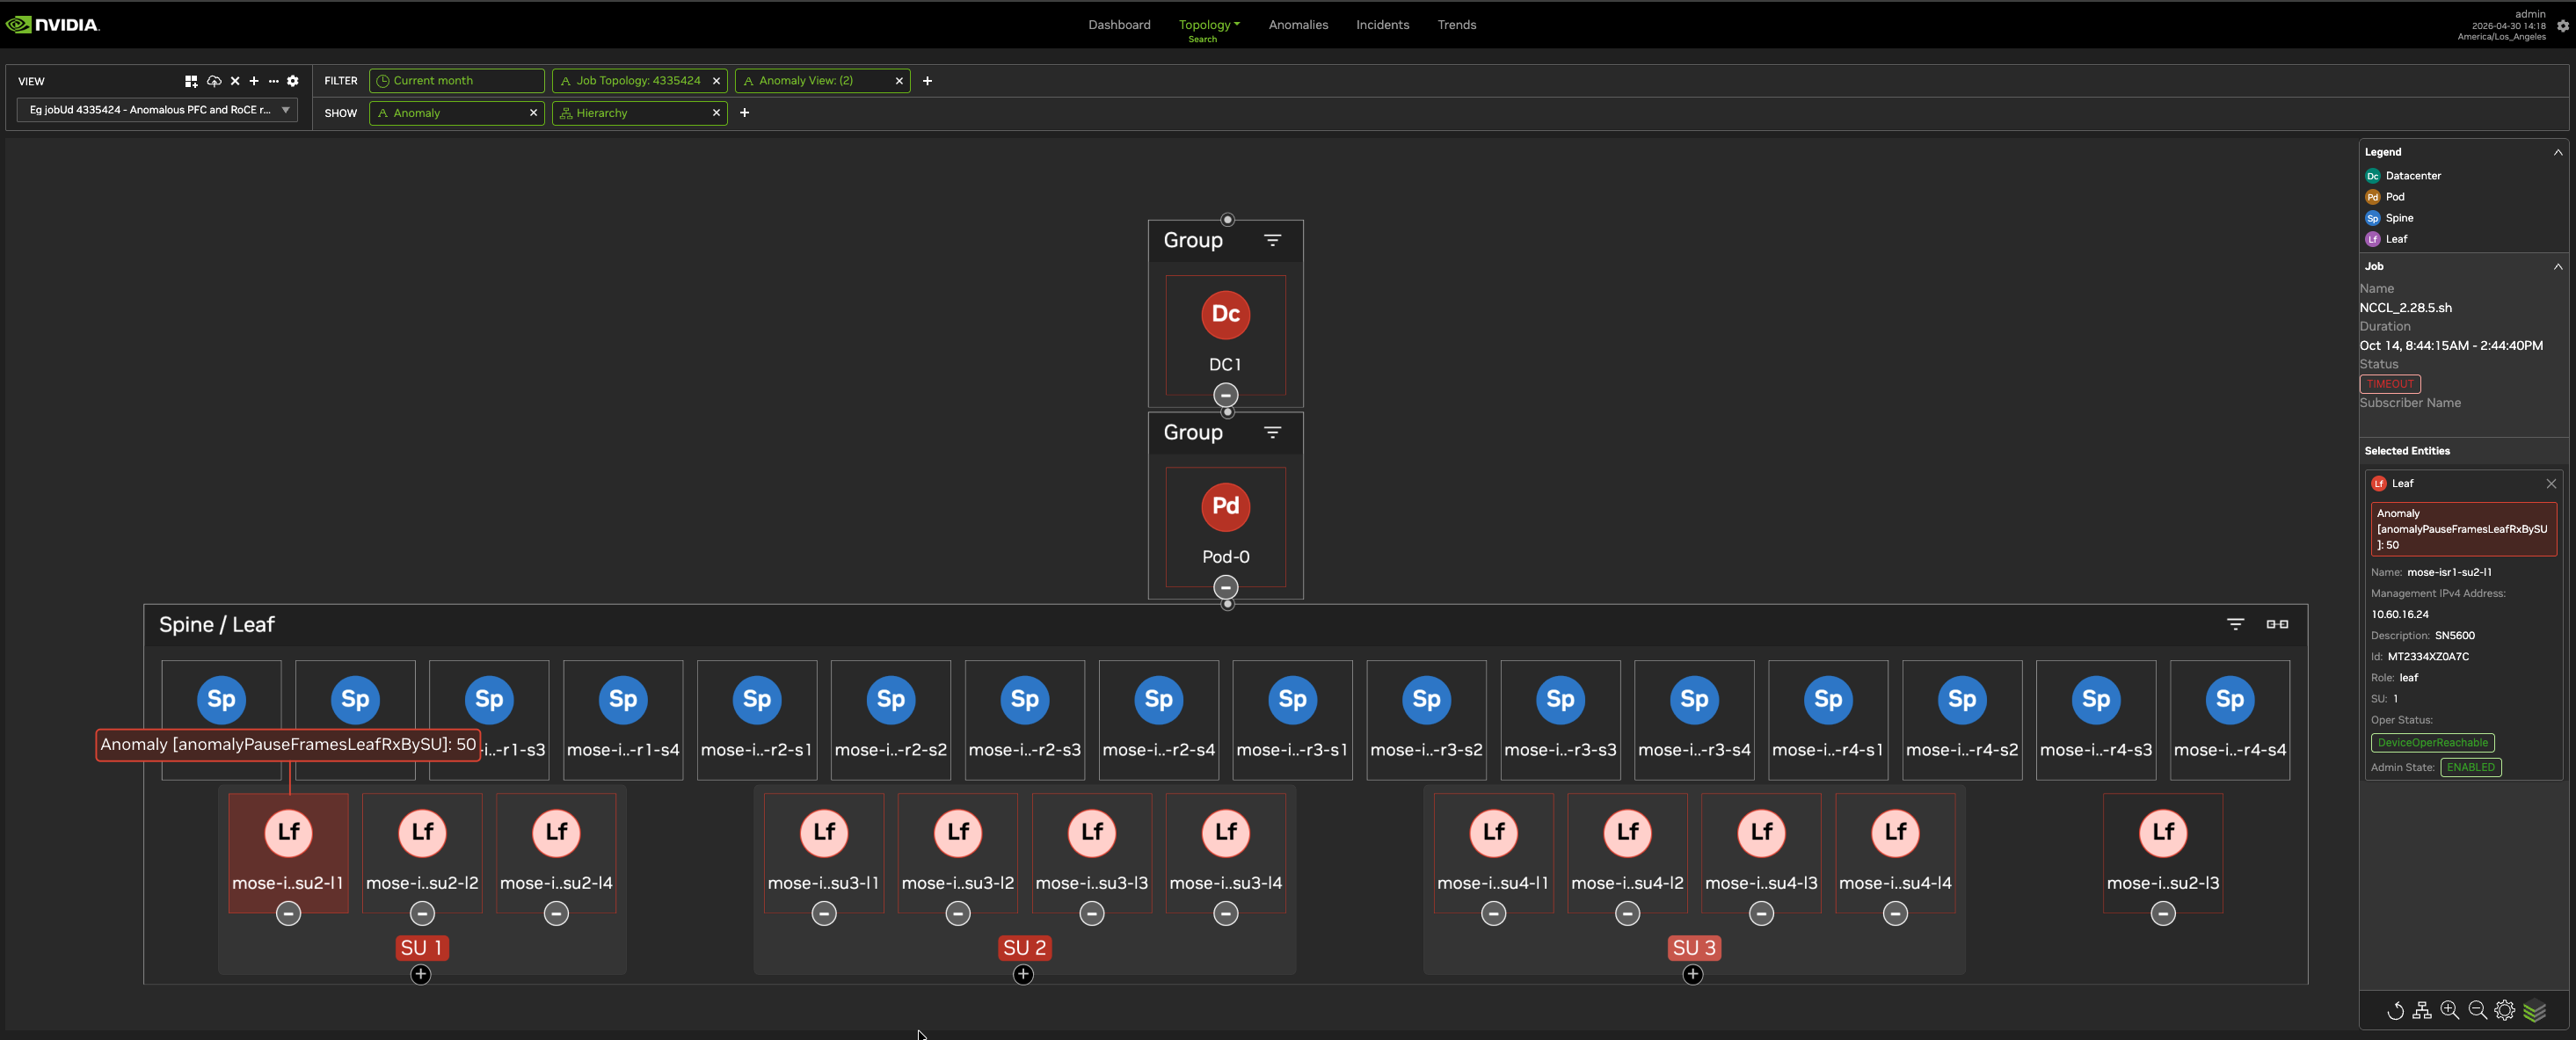Screen dimensions: 2576x1040
Task: Open the Incidents tab
Action: point(1382,25)
